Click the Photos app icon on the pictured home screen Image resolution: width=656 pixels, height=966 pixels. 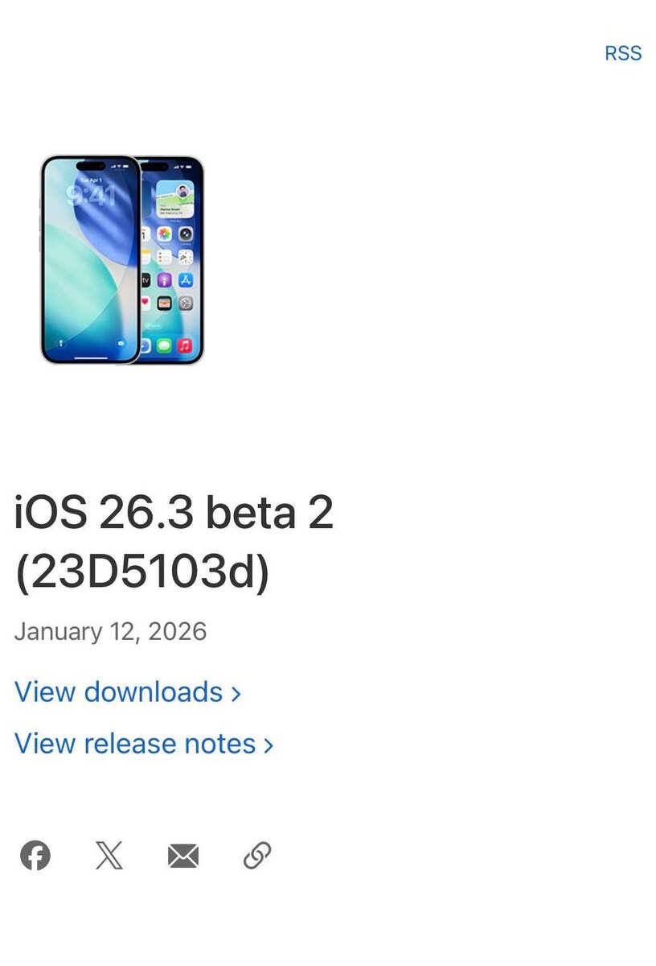tap(165, 234)
